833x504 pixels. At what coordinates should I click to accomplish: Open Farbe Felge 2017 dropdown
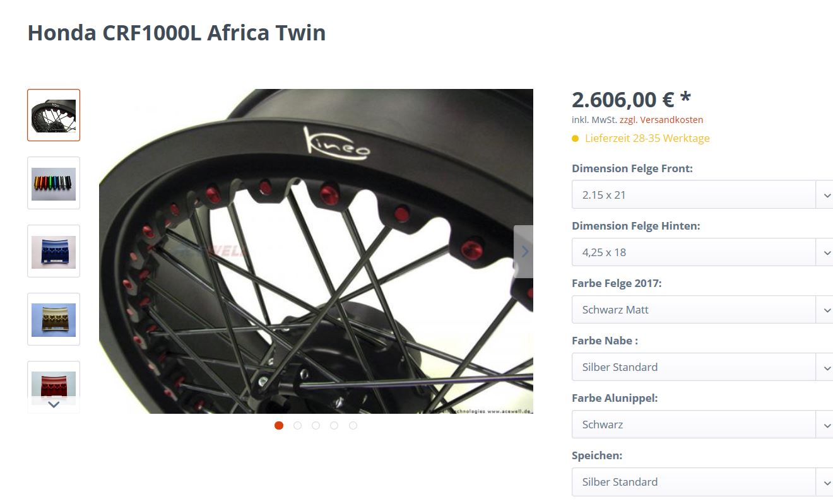tap(702, 310)
